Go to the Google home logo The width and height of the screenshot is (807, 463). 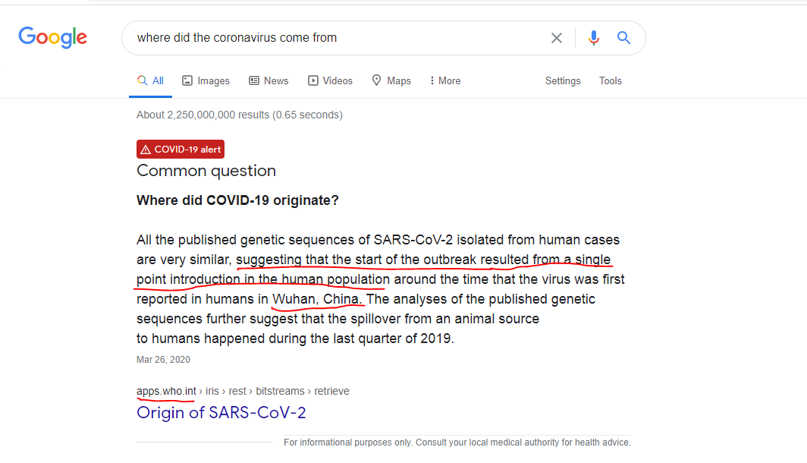pyautogui.click(x=53, y=37)
